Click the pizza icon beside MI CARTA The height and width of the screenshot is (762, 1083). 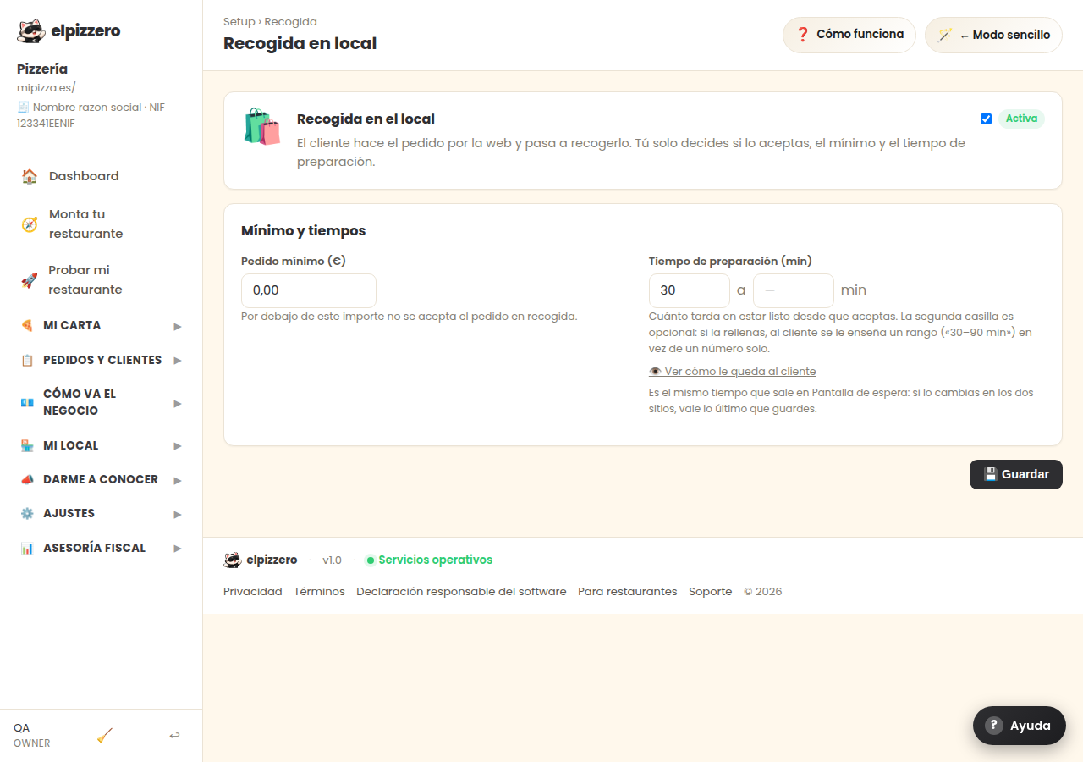click(x=27, y=325)
